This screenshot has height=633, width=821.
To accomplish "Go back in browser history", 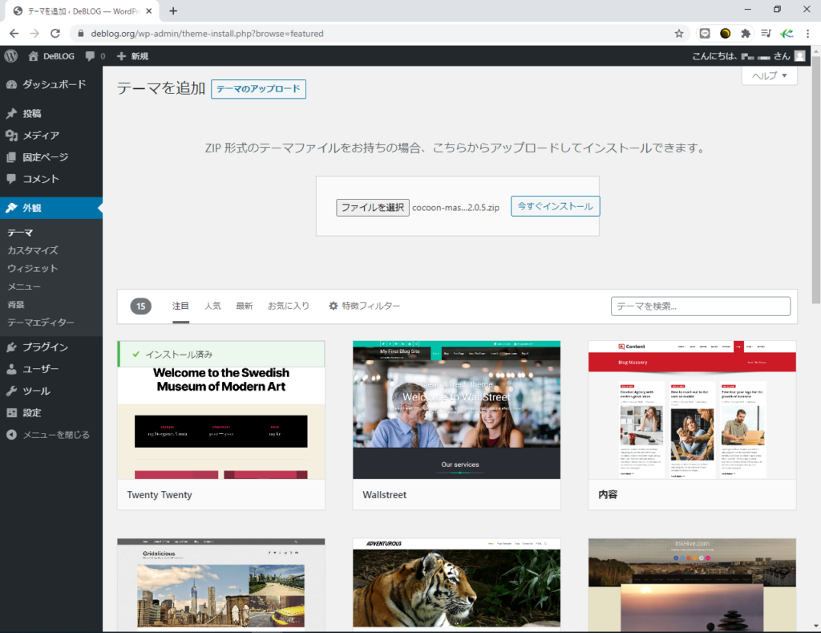I will pyautogui.click(x=14, y=34).
